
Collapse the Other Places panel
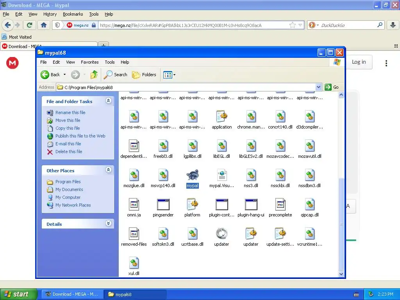(109, 170)
